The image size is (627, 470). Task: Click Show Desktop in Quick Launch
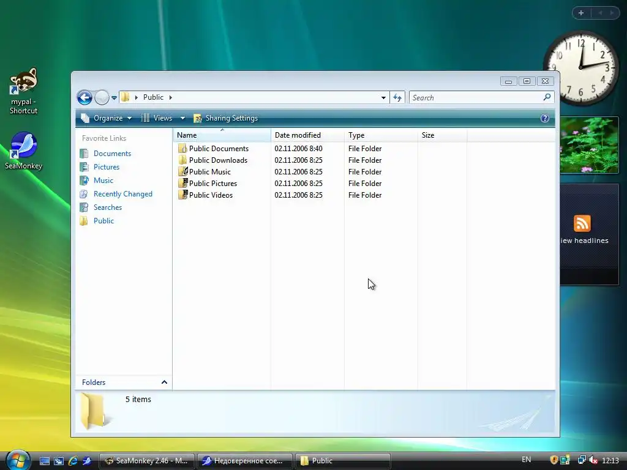pos(45,461)
